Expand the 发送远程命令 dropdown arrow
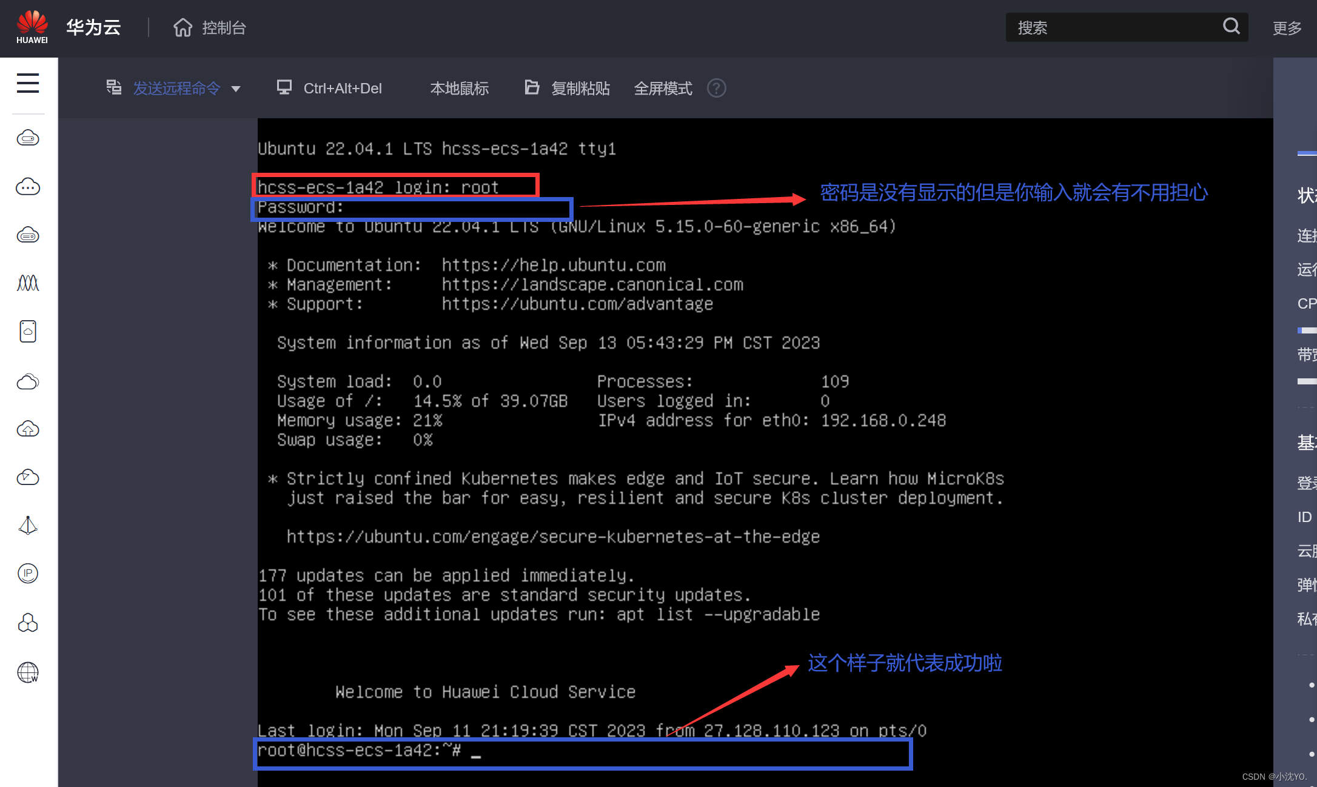The height and width of the screenshot is (787, 1317). pyautogui.click(x=236, y=89)
